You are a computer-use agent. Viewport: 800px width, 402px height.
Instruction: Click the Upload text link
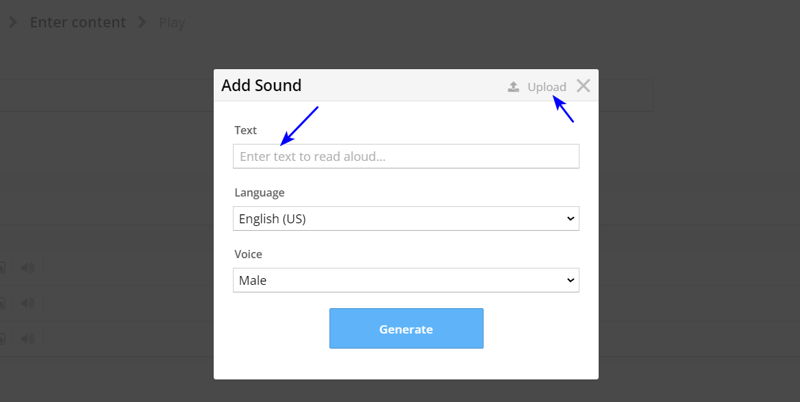547,87
